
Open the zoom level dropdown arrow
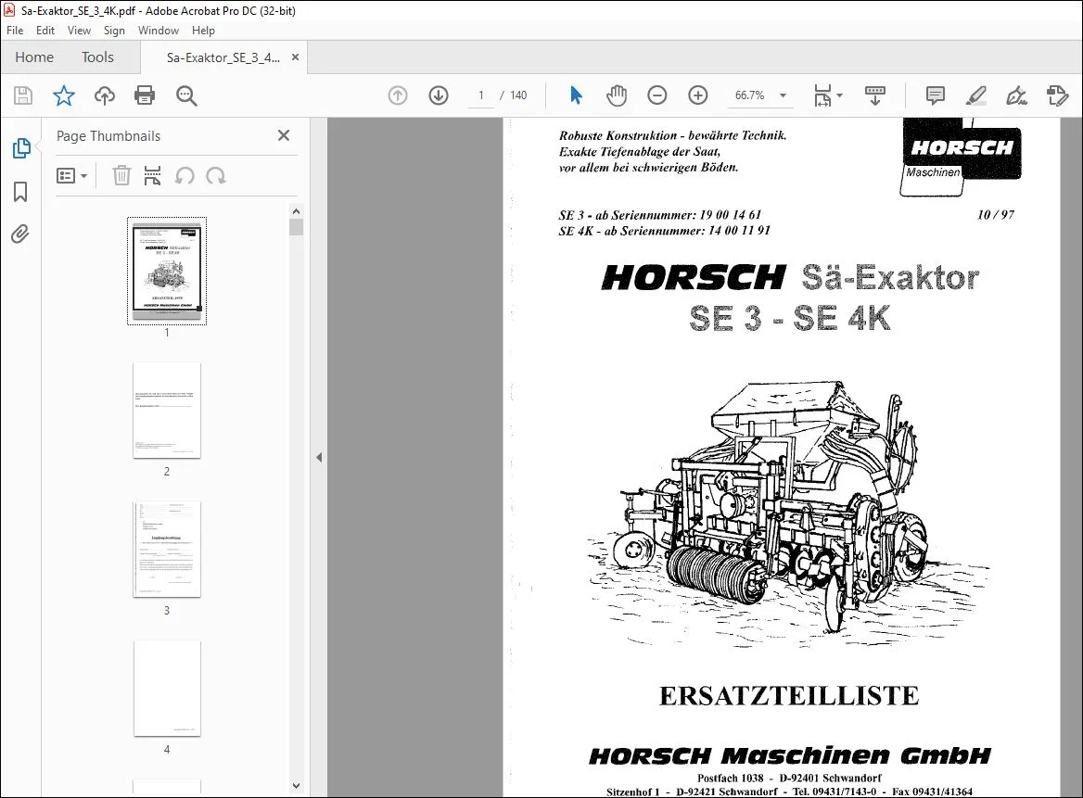(x=783, y=95)
